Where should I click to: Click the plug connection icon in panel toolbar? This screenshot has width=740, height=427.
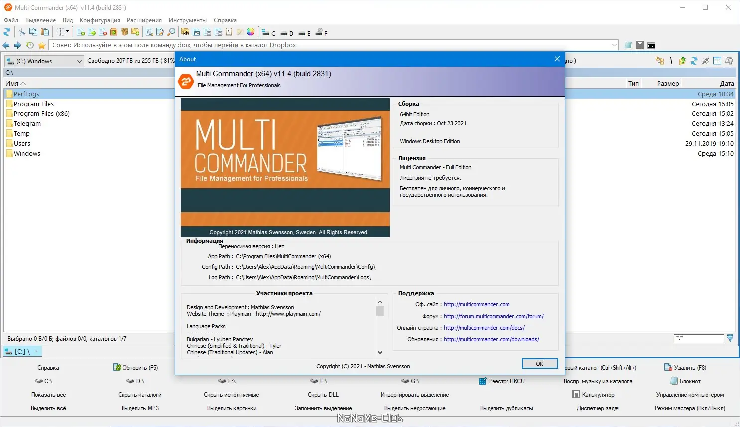(x=705, y=61)
